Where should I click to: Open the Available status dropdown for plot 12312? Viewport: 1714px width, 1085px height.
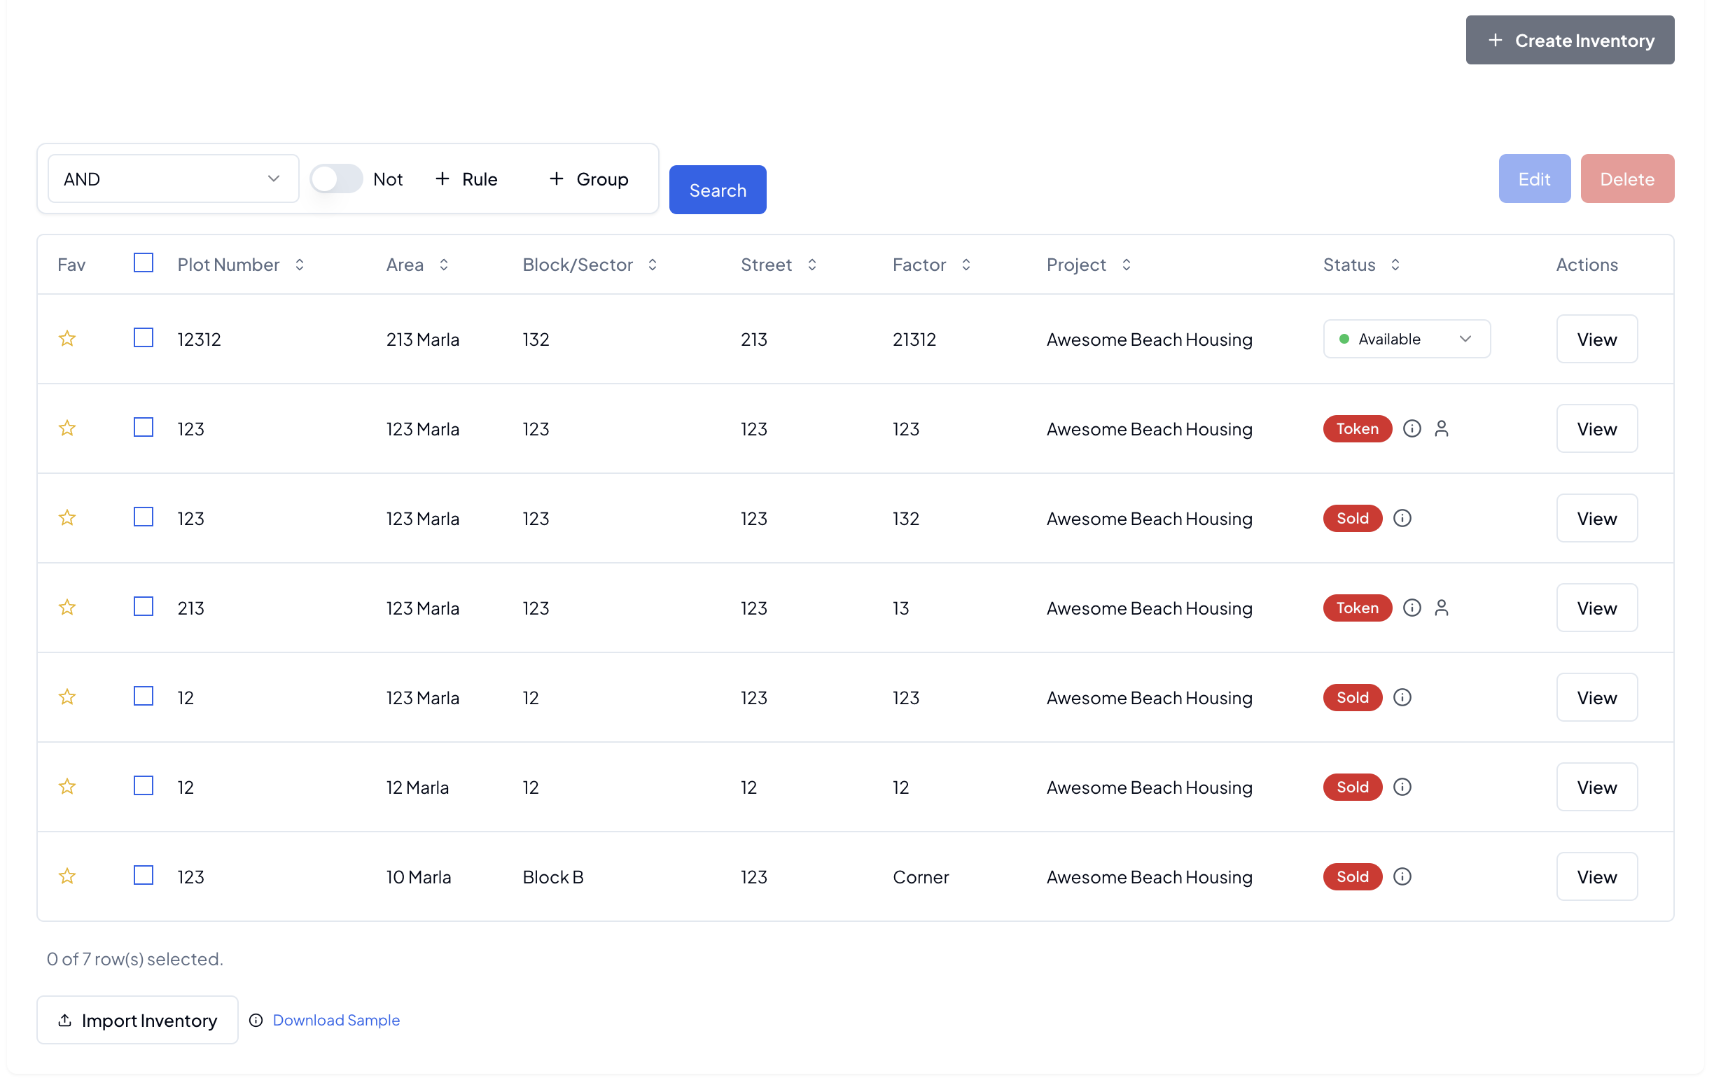(1406, 339)
